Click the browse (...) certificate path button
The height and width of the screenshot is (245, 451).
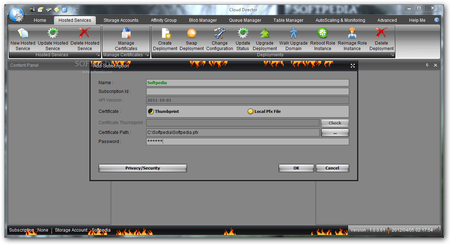[x=335, y=133]
